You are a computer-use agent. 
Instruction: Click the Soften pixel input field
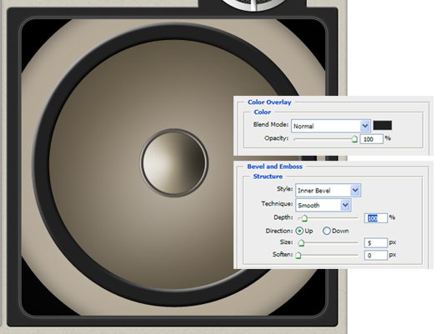tap(376, 255)
